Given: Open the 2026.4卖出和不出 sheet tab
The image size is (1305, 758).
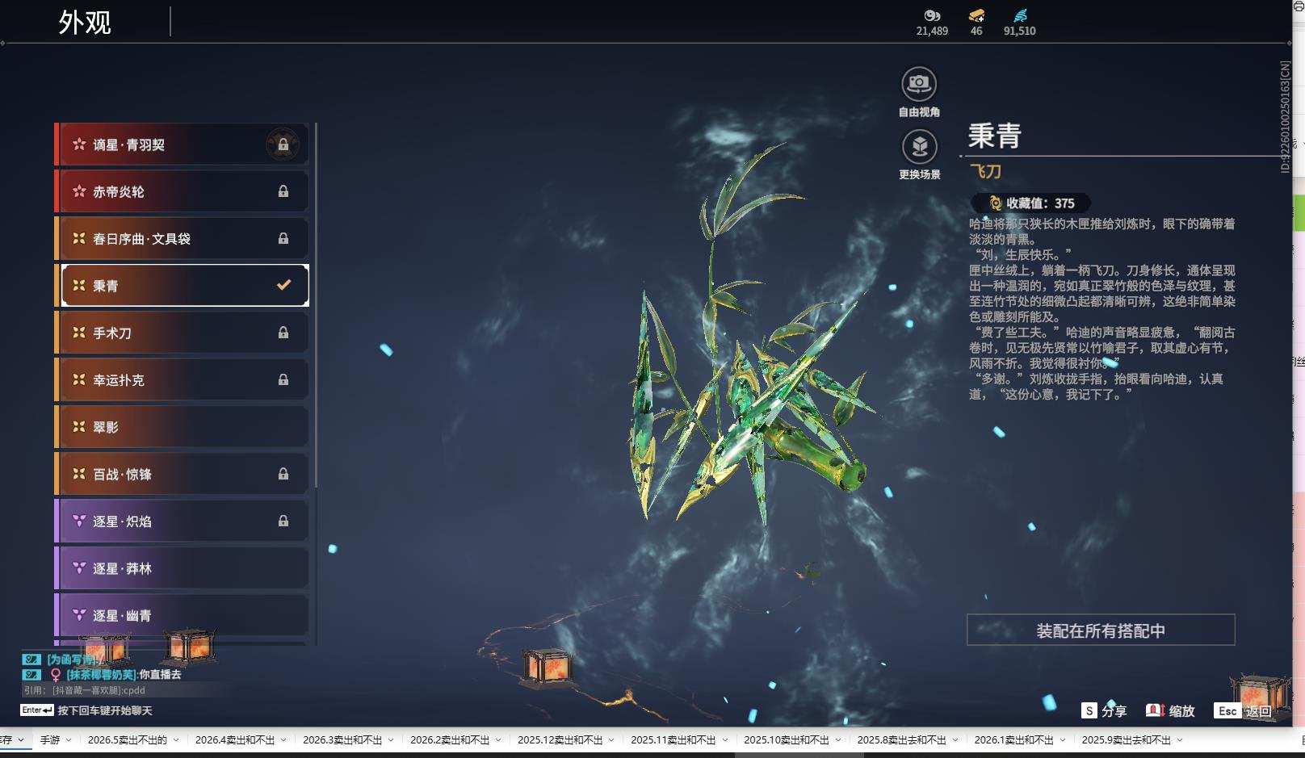Looking at the screenshot, I should click(x=235, y=739).
